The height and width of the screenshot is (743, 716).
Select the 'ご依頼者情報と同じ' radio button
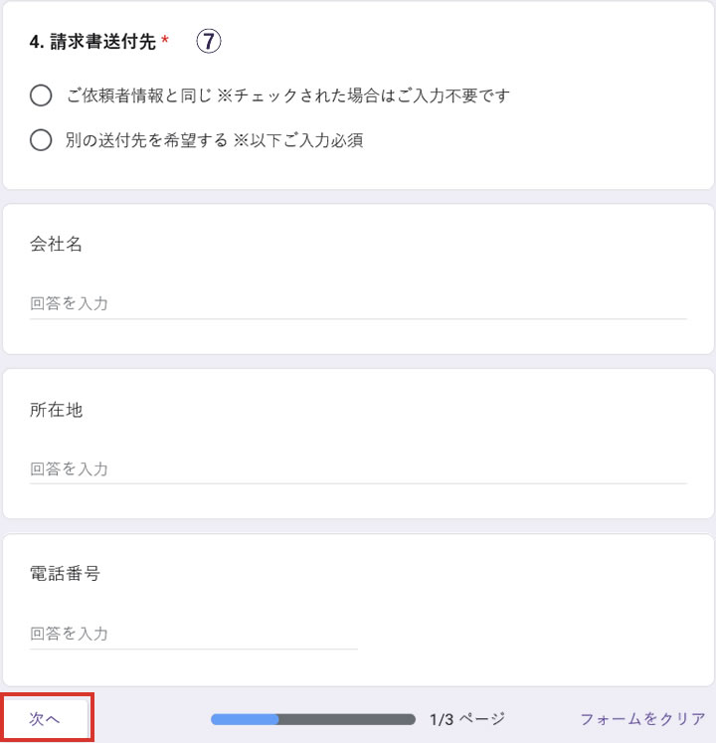point(41,95)
